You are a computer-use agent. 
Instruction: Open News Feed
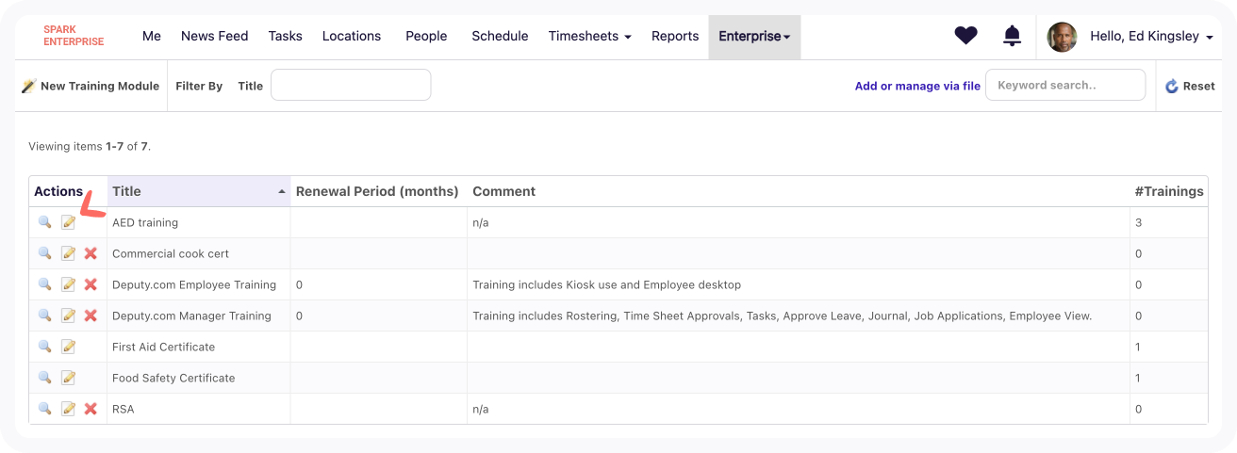pos(214,36)
